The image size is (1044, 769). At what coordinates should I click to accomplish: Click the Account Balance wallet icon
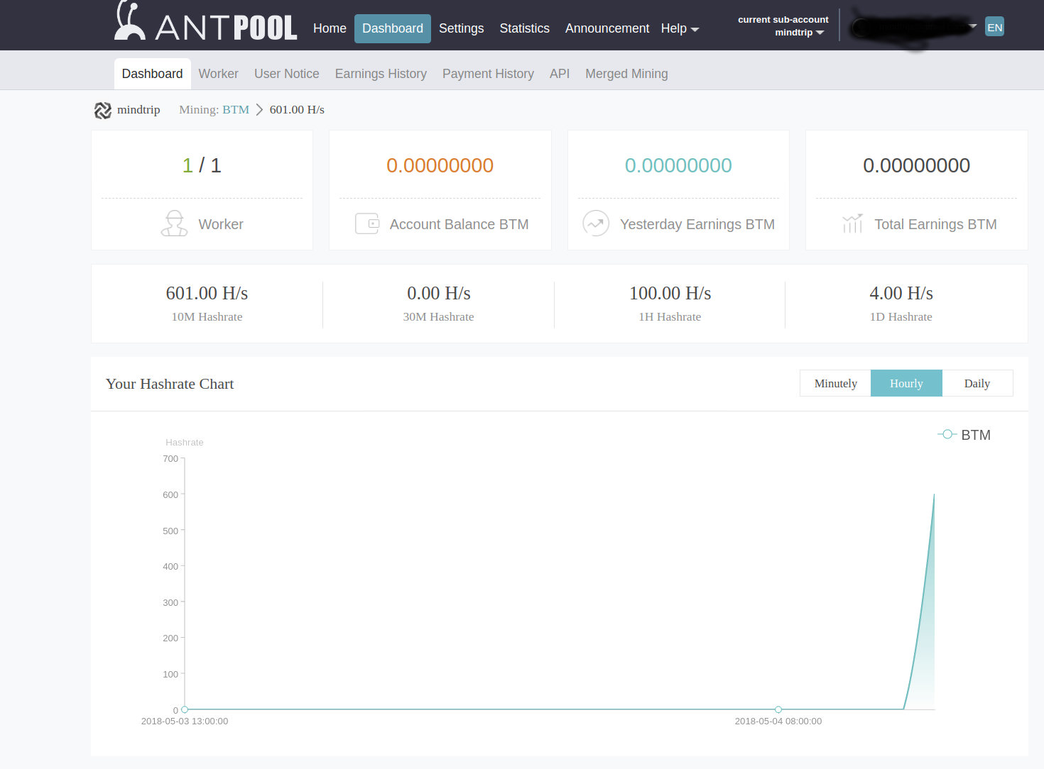[x=367, y=224]
